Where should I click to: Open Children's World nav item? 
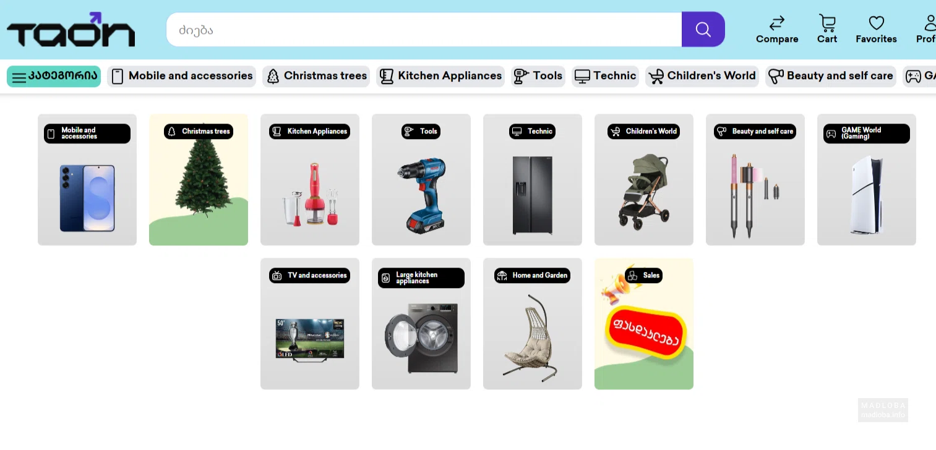point(702,76)
